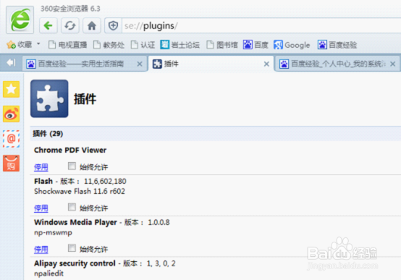The image size is (401, 280).
Task: Click the Chrome PDF Viewer plugin name
Action: tap(70, 150)
